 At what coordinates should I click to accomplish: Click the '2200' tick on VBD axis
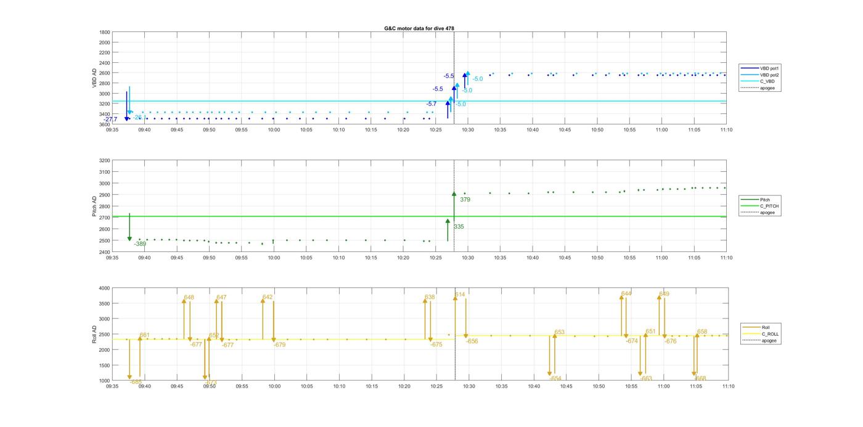(105, 52)
